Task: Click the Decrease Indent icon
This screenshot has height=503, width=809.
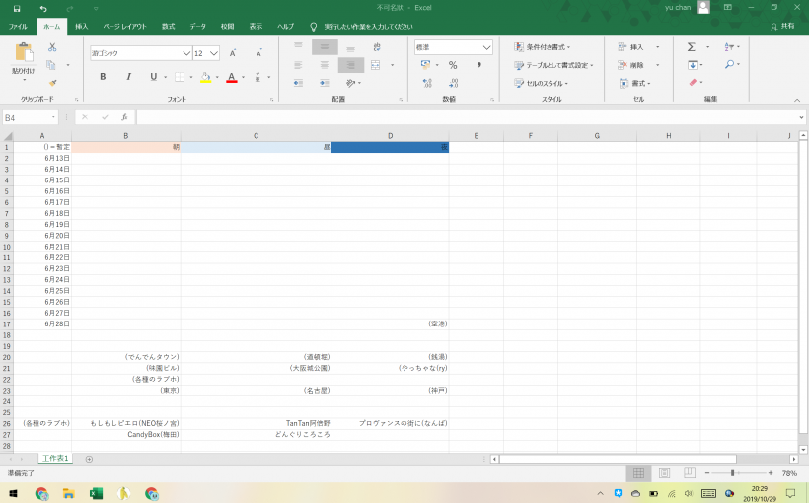Action: [x=298, y=83]
